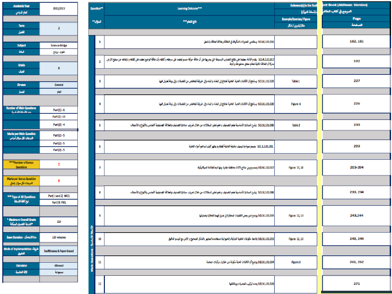Click the question number 7 cell
The image size is (392, 294).
tap(100, 167)
